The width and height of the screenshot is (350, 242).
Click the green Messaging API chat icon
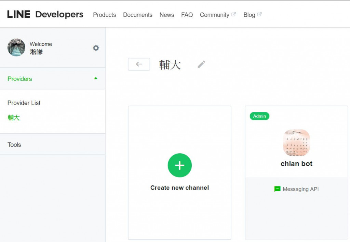pos(277,189)
